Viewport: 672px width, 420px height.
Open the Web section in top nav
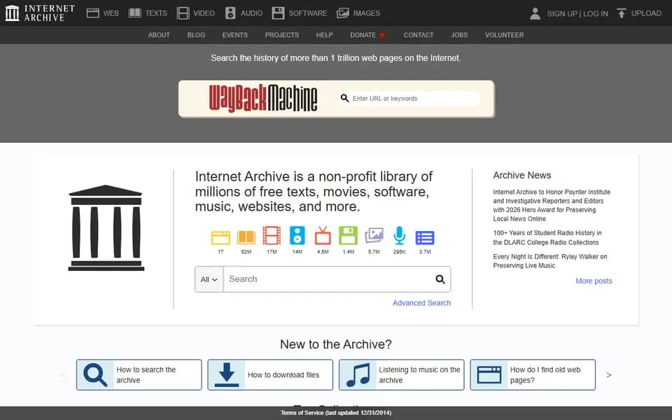[x=102, y=13]
